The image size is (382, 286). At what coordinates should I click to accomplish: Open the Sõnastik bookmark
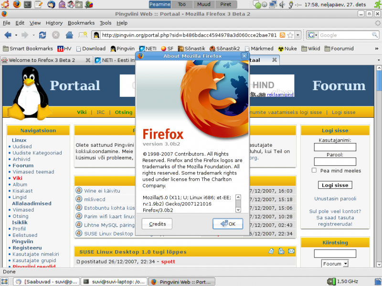click(x=191, y=49)
